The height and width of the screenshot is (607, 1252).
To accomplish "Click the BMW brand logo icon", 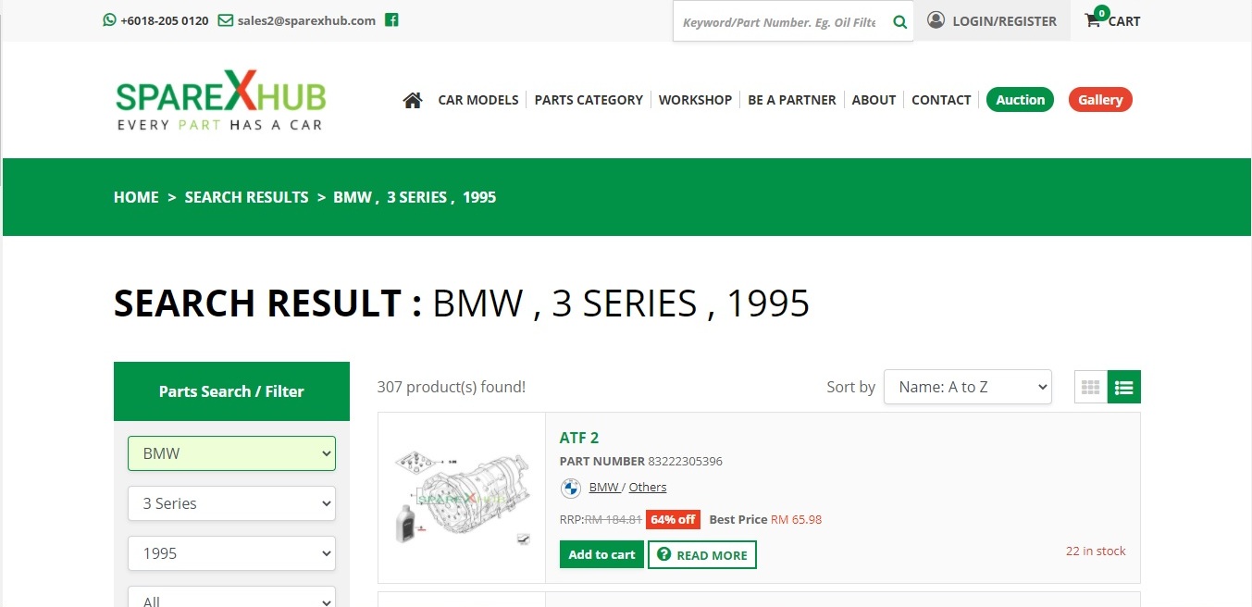I will pos(570,488).
